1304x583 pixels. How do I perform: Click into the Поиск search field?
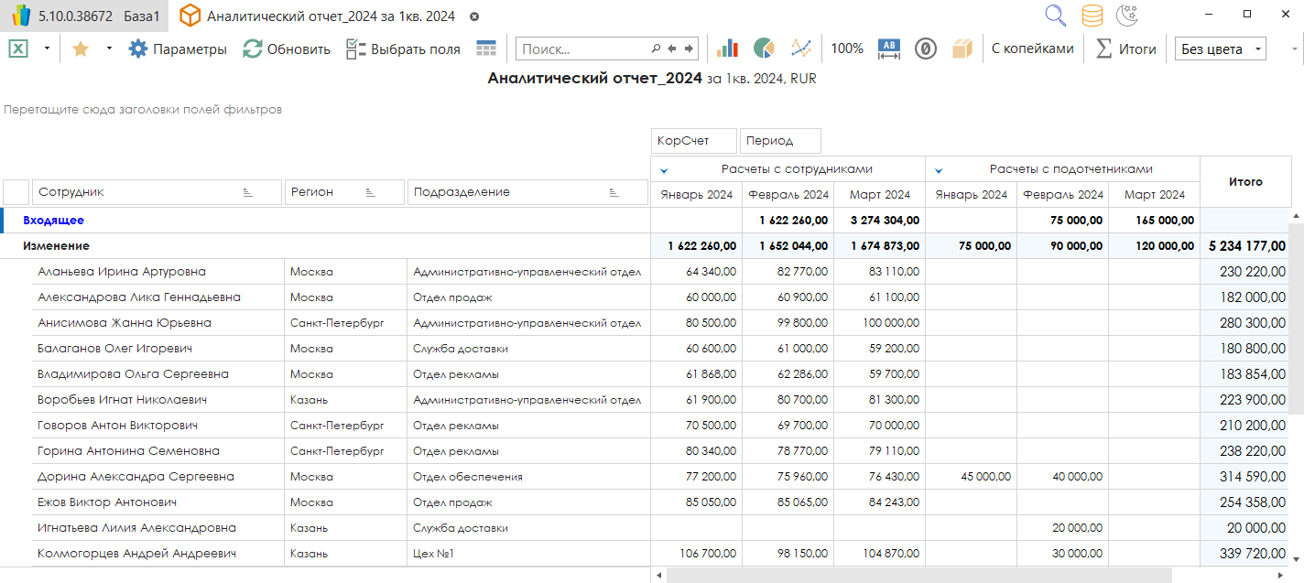click(x=582, y=49)
